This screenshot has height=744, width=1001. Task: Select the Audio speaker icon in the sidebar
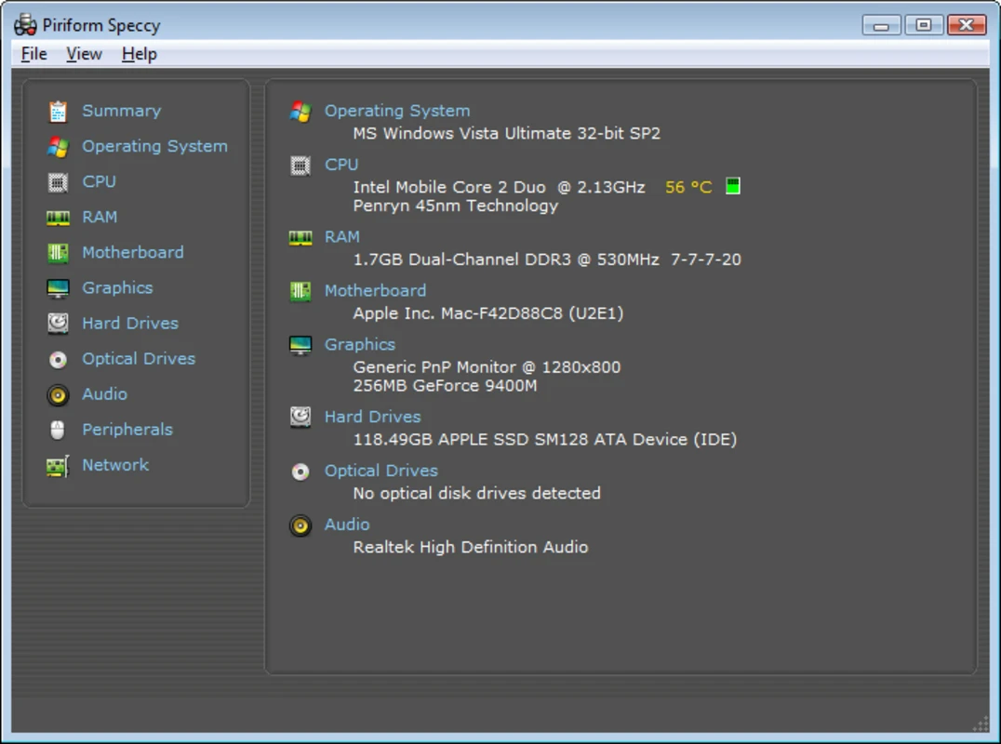(57, 393)
